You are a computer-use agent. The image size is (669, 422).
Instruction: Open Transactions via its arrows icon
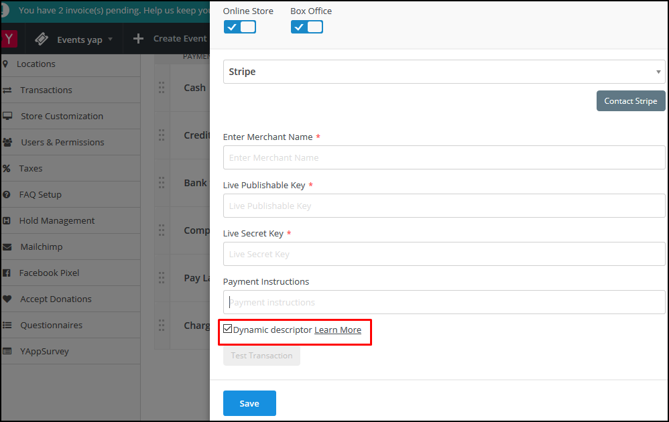pos(7,90)
